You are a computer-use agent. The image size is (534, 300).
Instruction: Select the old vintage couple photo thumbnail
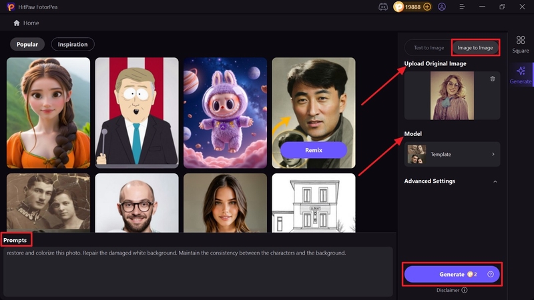coord(48,203)
